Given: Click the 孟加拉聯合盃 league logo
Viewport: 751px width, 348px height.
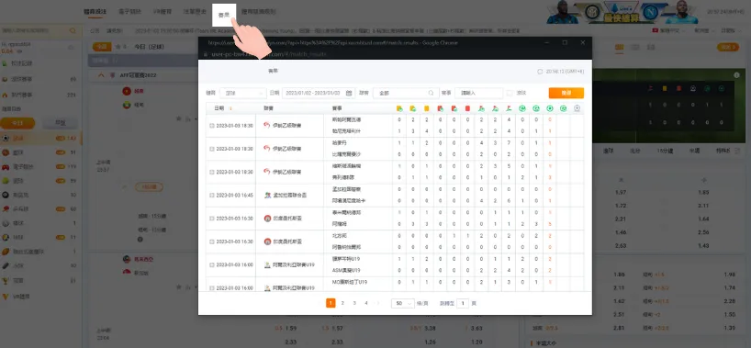Looking at the screenshot, I should coord(268,195).
